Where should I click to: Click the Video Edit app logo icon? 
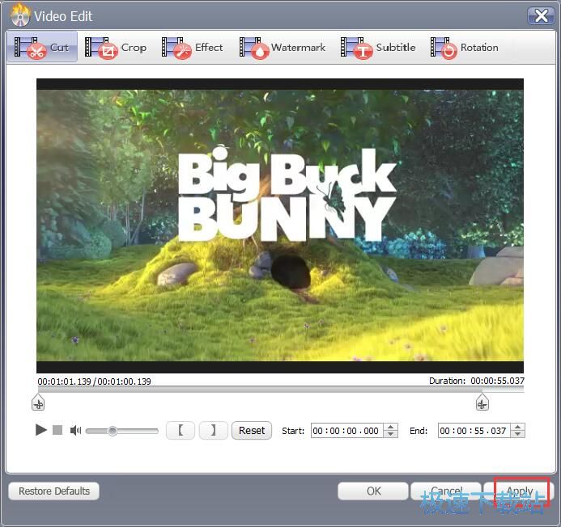(19, 15)
